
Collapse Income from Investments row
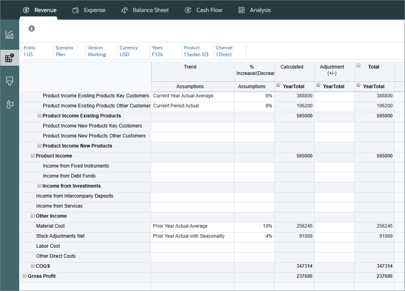(40, 186)
